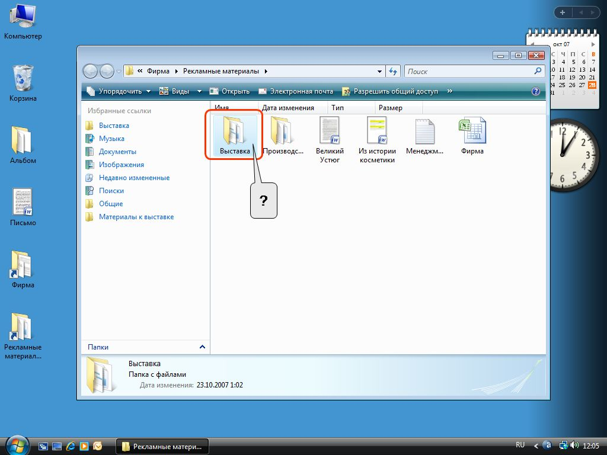Viewport: 607px width, 455px height.
Task: Click the taskbar clock 12:05
Action: pyautogui.click(x=590, y=446)
